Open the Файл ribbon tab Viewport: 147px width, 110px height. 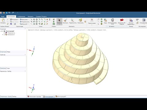[x=3, y=16]
